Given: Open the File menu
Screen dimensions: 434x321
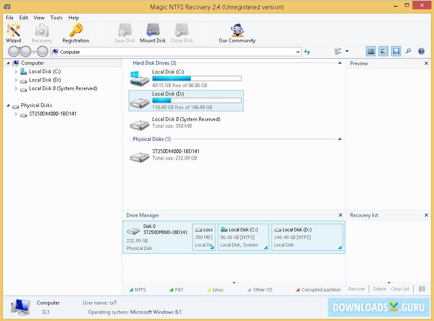Looking at the screenshot, I should (10, 18).
